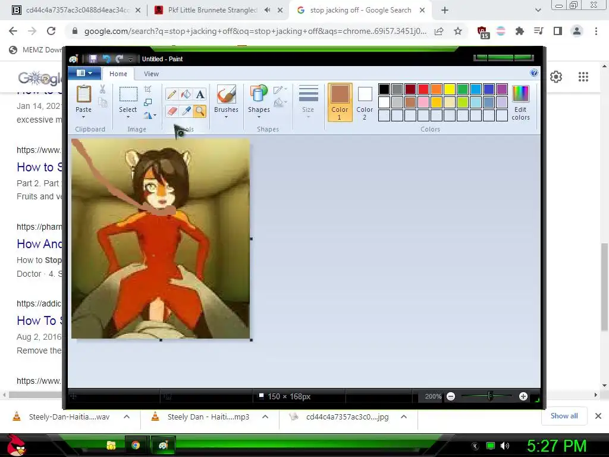Open the Chrome three-dot menu

pyautogui.click(x=596, y=31)
